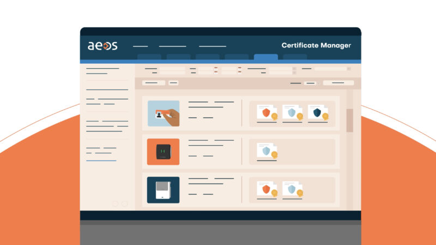
Task: Select orange shield certificate in ID badge row
Action: [267, 112]
